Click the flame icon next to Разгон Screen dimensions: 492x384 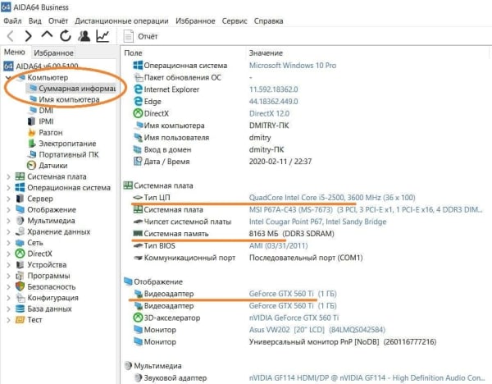(32, 132)
